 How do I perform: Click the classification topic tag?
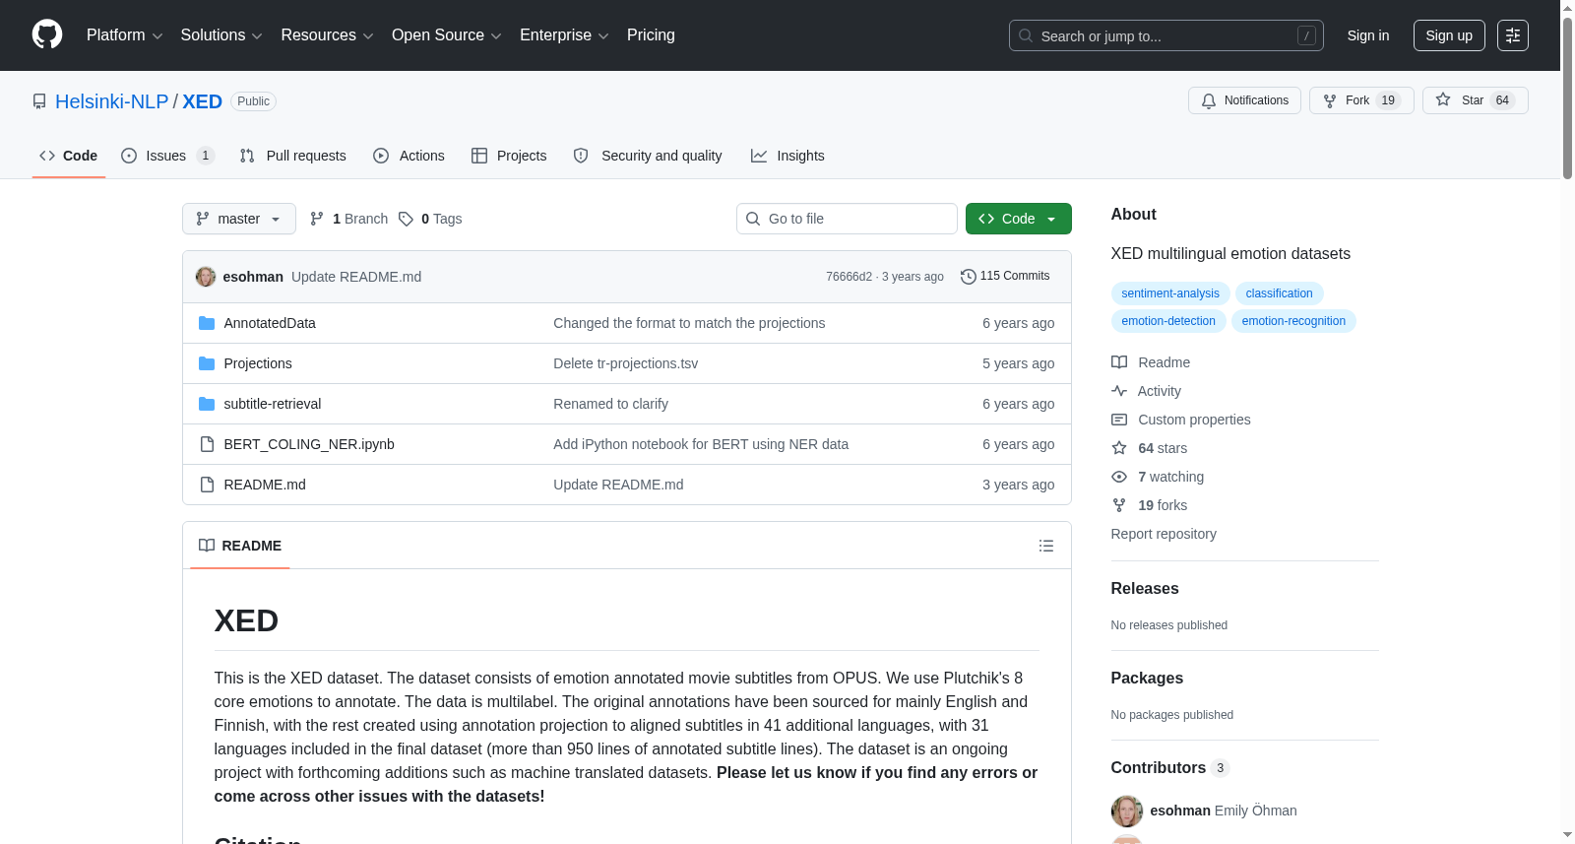pos(1280,293)
